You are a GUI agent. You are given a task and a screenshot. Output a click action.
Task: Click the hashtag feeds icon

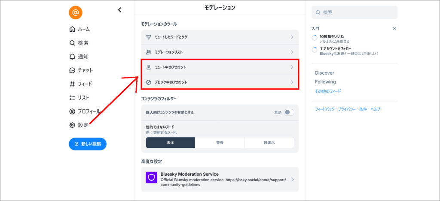(72, 84)
